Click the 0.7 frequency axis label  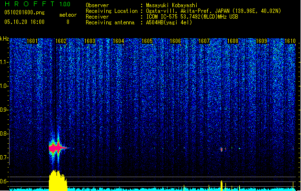4,158
